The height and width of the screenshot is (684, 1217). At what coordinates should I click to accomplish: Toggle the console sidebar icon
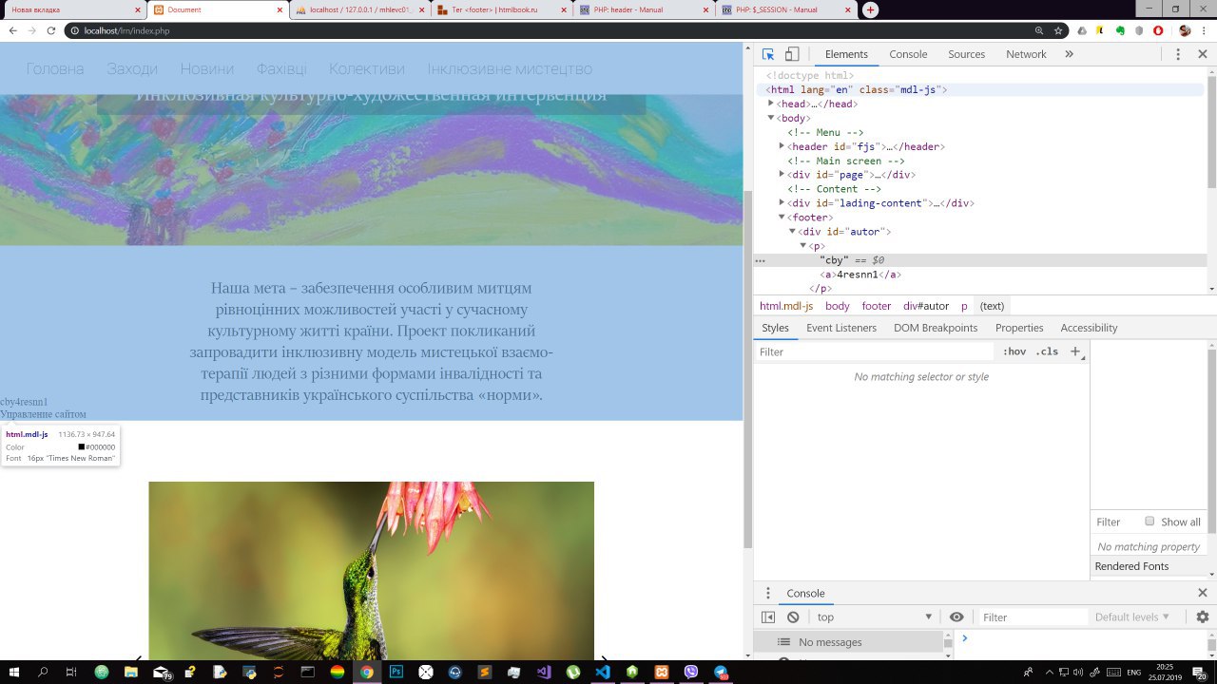768,617
